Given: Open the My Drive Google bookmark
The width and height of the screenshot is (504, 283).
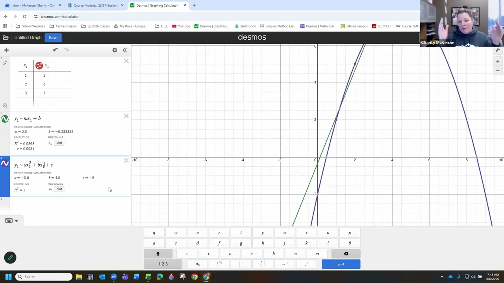Looking at the screenshot, I should [x=131, y=26].
